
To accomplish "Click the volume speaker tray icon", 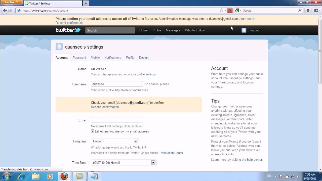I will [298, 176].
